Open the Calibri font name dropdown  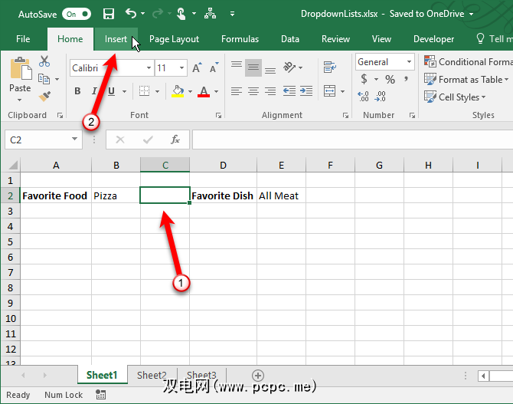[x=148, y=68]
